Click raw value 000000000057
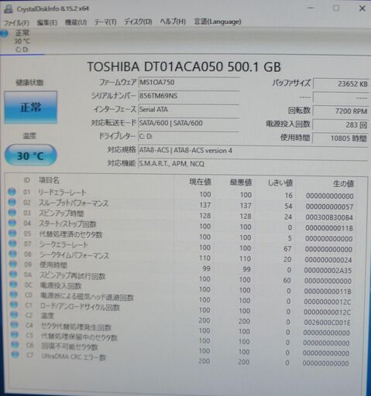The height and width of the screenshot is (396, 371). point(329,207)
